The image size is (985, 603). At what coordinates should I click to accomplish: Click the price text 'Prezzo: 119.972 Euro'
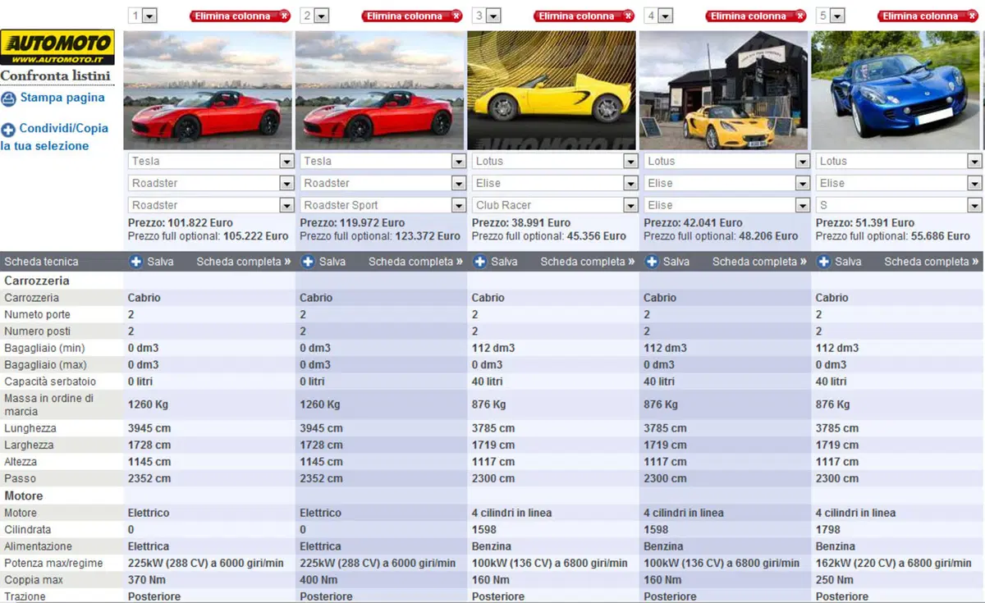(x=352, y=222)
